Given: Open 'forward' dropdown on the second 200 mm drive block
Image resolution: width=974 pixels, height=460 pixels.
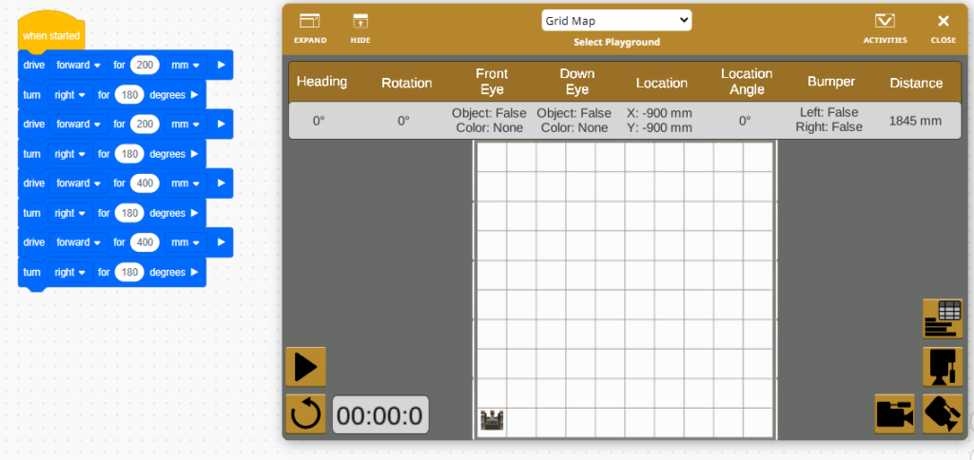Looking at the screenshot, I should (x=78, y=125).
